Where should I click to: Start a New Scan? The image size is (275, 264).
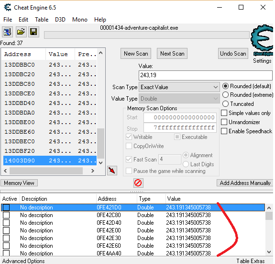click(x=136, y=53)
